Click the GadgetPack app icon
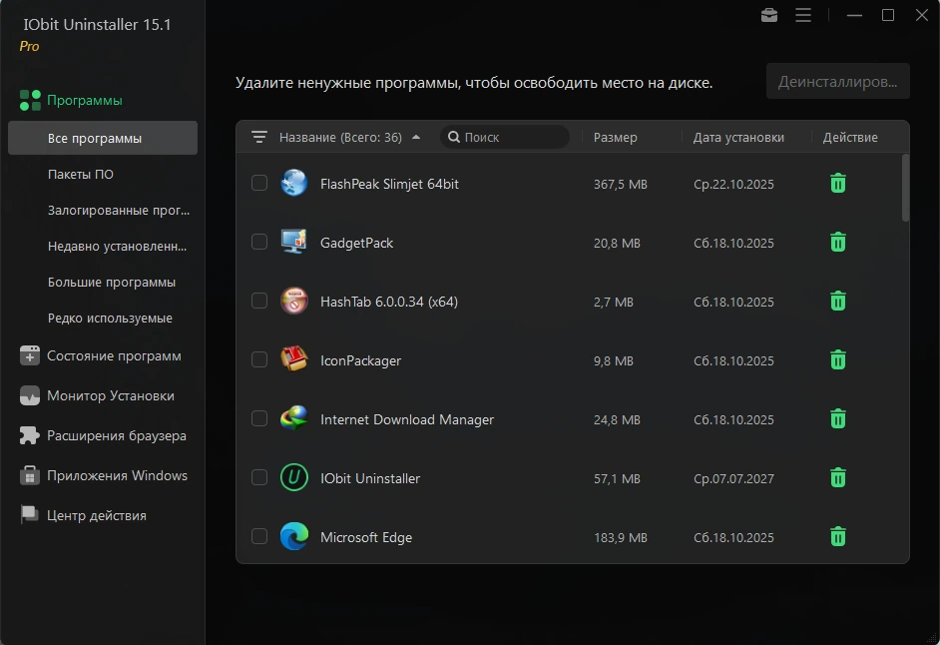This screenshot has height=645, width=940. tap(293, 242)
